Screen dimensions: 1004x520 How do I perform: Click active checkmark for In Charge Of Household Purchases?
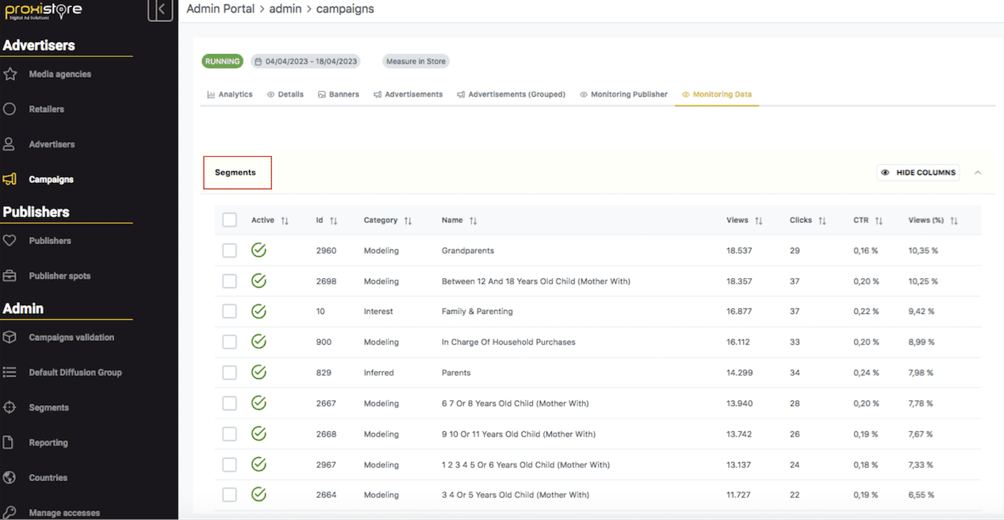click(x=259, y=342)
